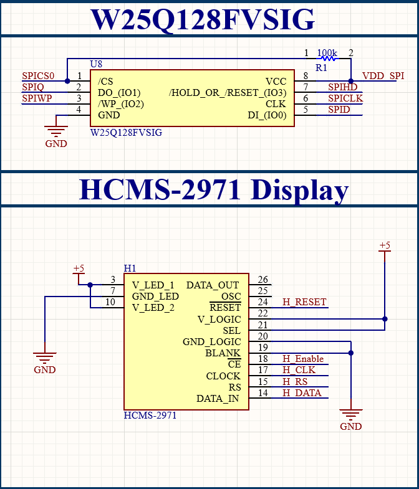
Task: Click the /HOLD_OR_/RESET_(IO3) pin name
Action: coord(228,93)
